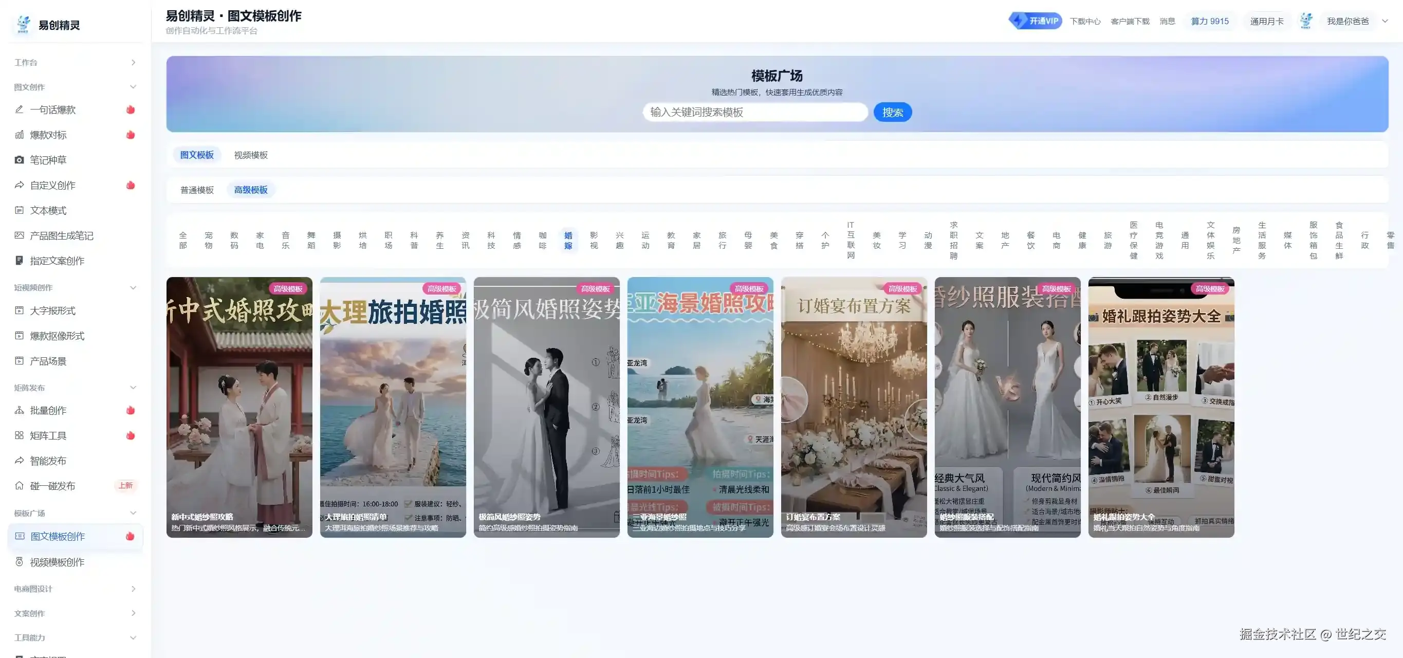Collapse the 工具能力 sidebar section
1403x658 pixels.
click(75, 637)
